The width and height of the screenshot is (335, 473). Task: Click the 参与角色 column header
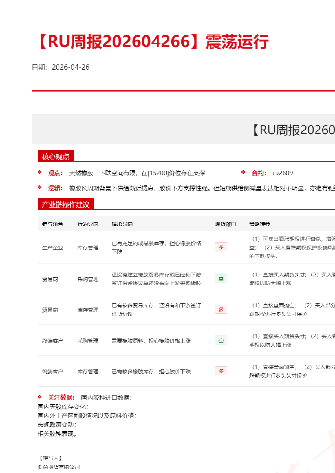point(52,224)
